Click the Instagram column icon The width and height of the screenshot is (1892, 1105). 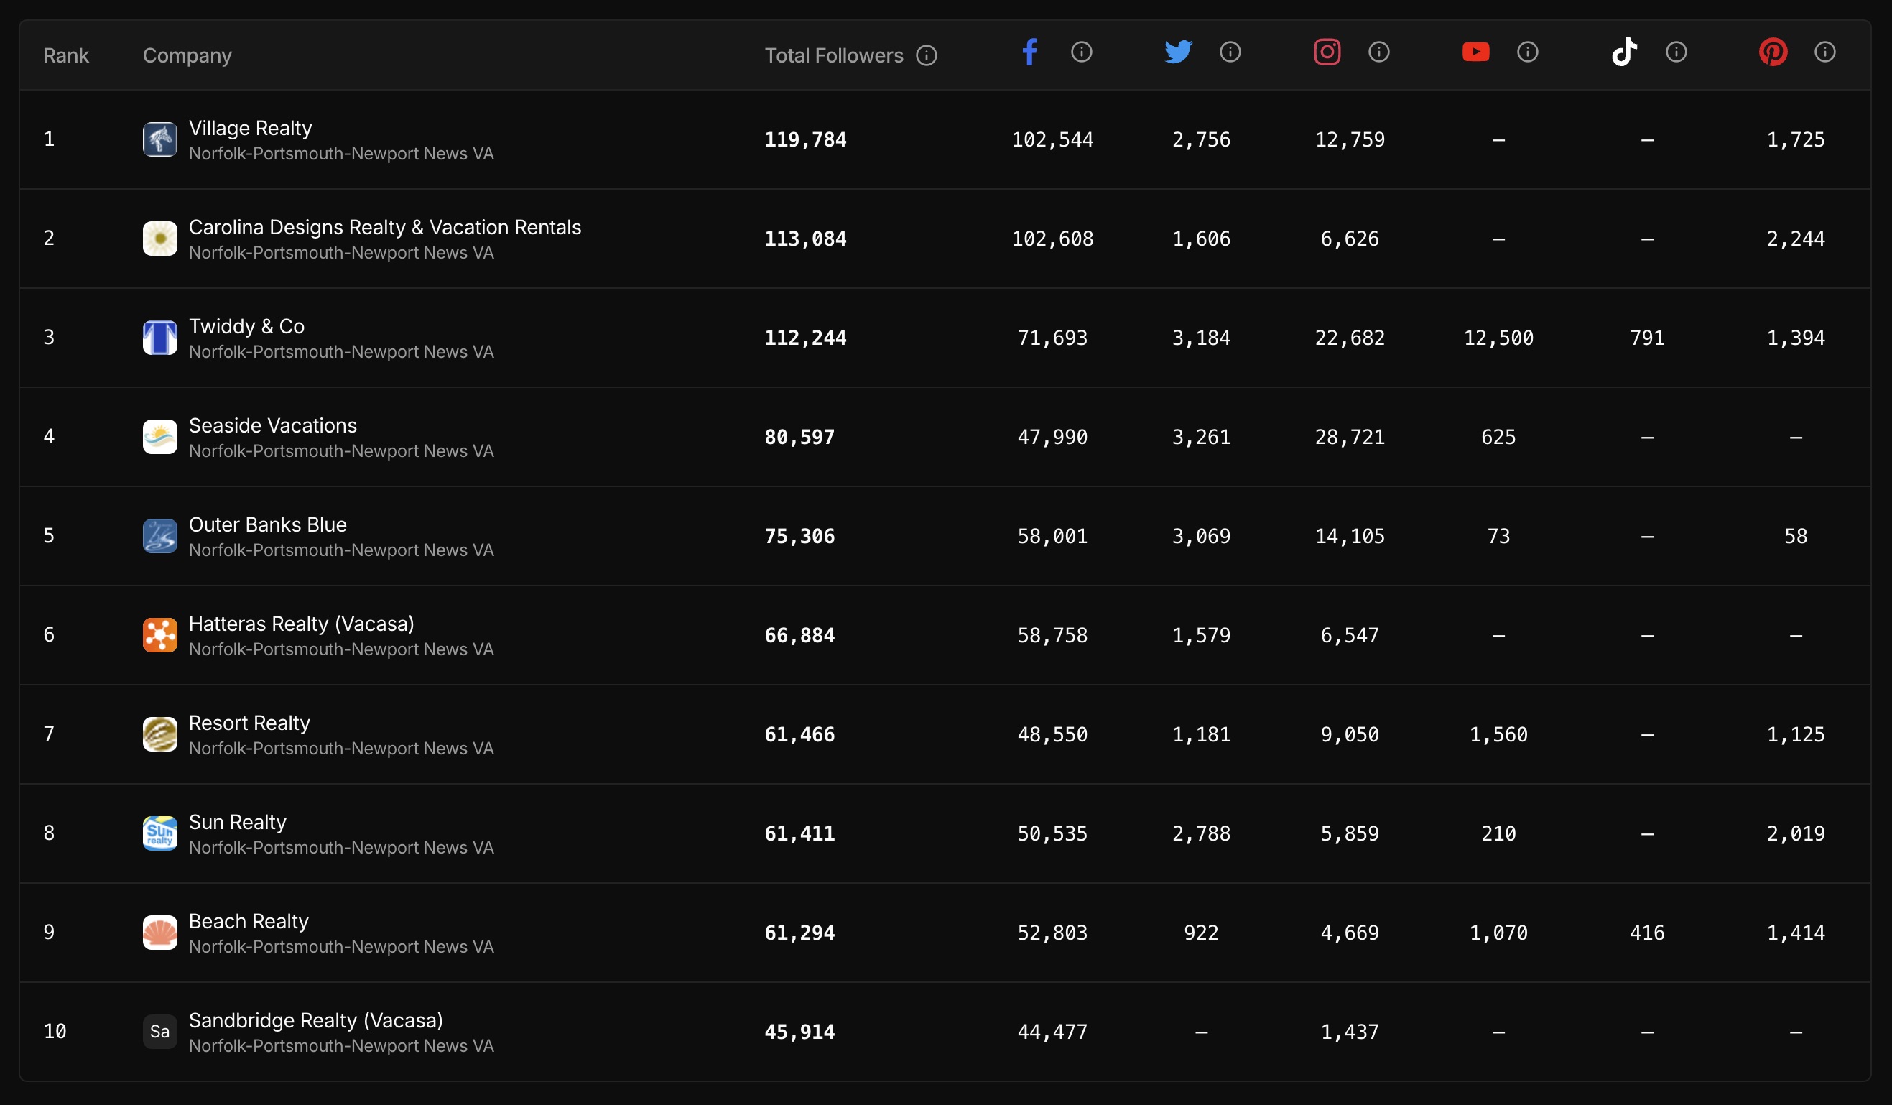tap(1327, 52)
